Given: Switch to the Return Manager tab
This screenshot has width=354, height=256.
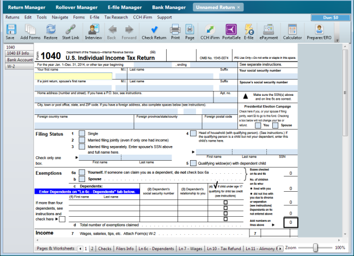Looking at the screenshot, I should point(27,8).
